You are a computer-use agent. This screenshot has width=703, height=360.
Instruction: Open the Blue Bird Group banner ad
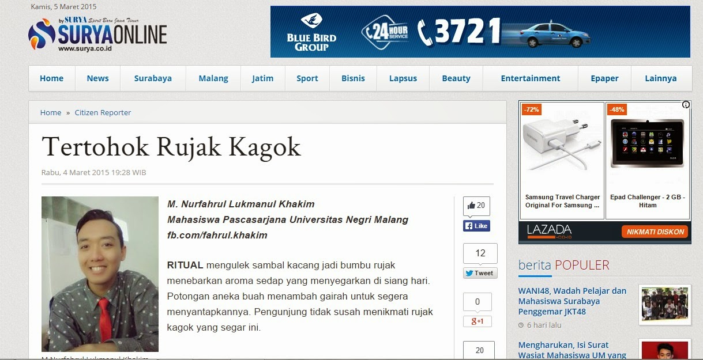480,32
